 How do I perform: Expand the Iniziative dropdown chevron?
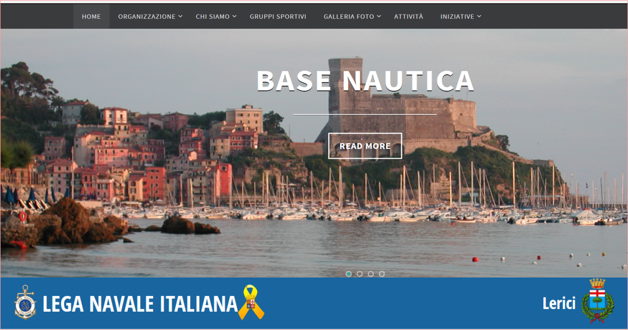click(479, 16)
